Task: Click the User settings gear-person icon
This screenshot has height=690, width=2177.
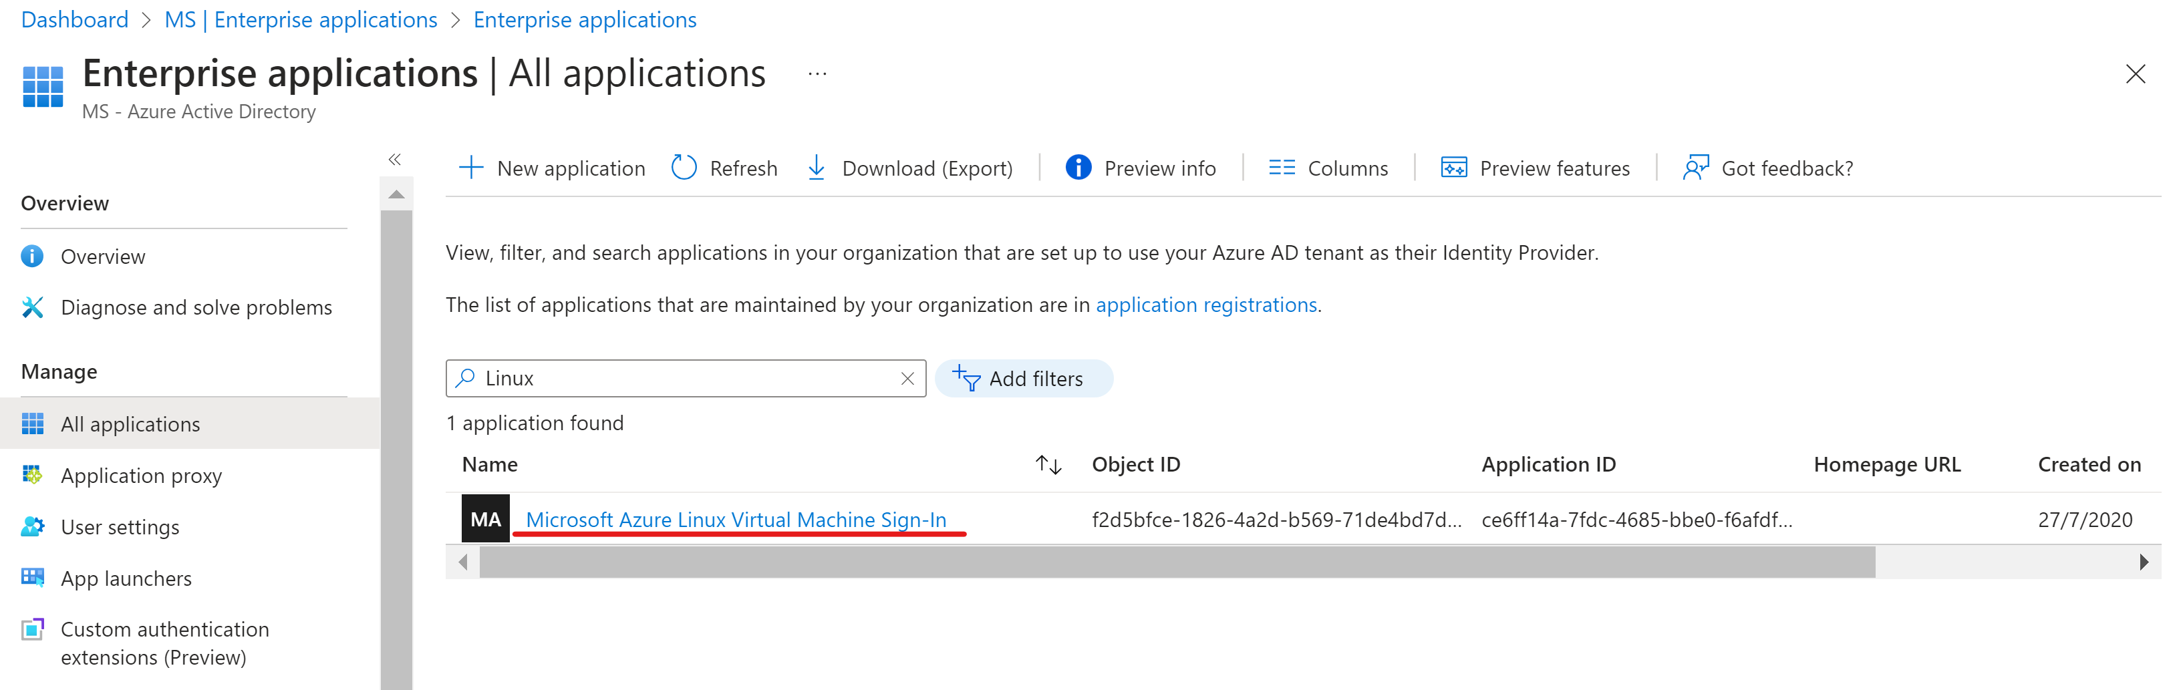Action: 32,526
